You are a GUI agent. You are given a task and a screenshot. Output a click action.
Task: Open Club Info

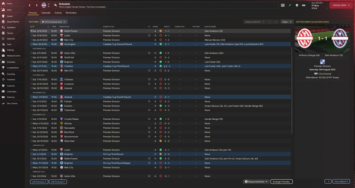[11, 86]
